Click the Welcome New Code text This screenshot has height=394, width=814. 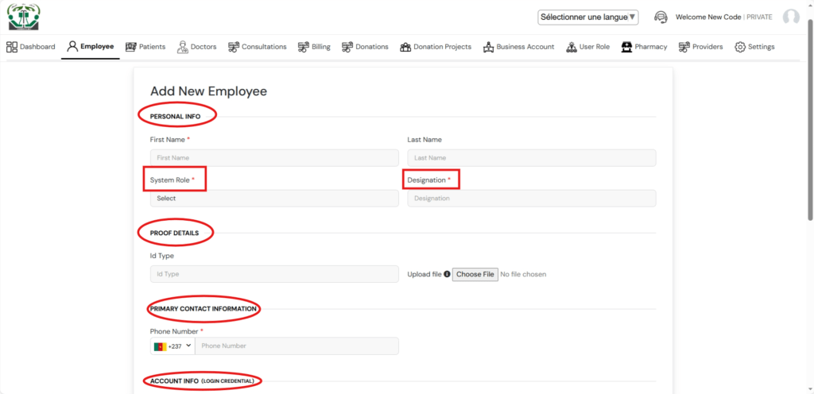pos(708,17)
